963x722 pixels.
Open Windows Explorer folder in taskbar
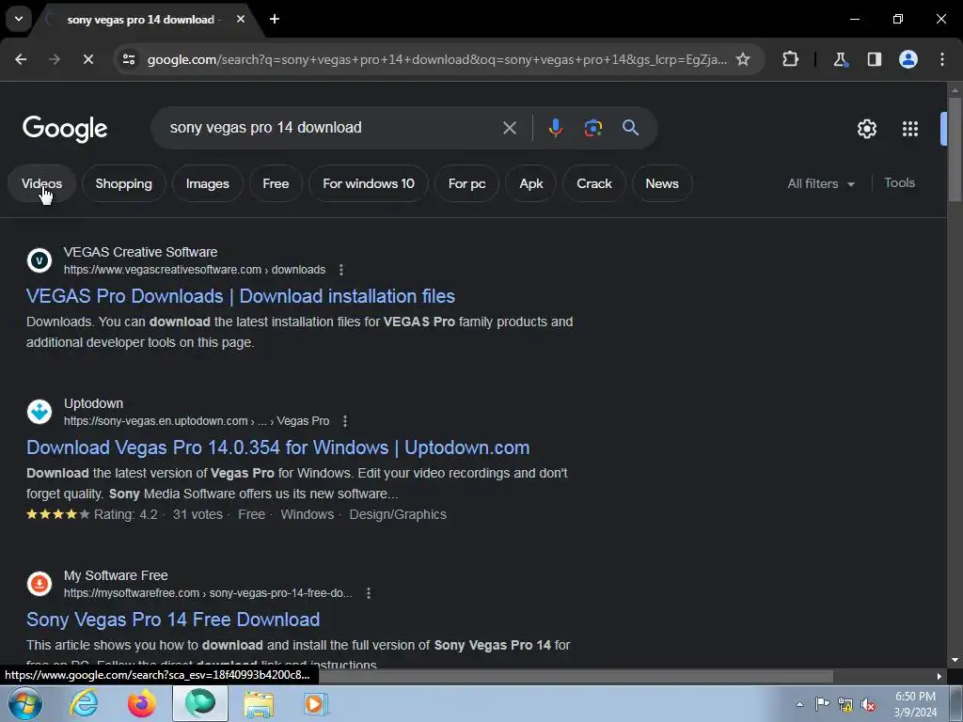tap(259, 703)
